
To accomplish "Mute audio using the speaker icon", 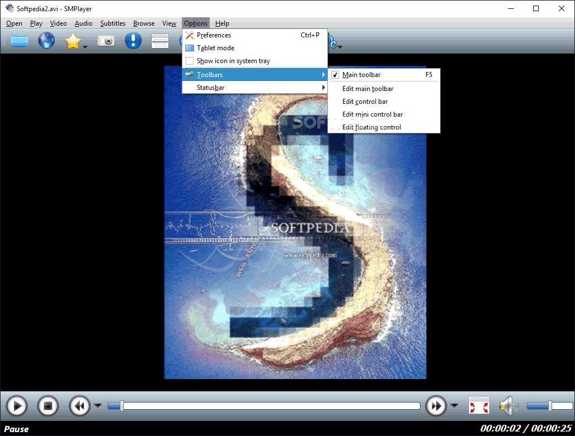I will point(509,406).
